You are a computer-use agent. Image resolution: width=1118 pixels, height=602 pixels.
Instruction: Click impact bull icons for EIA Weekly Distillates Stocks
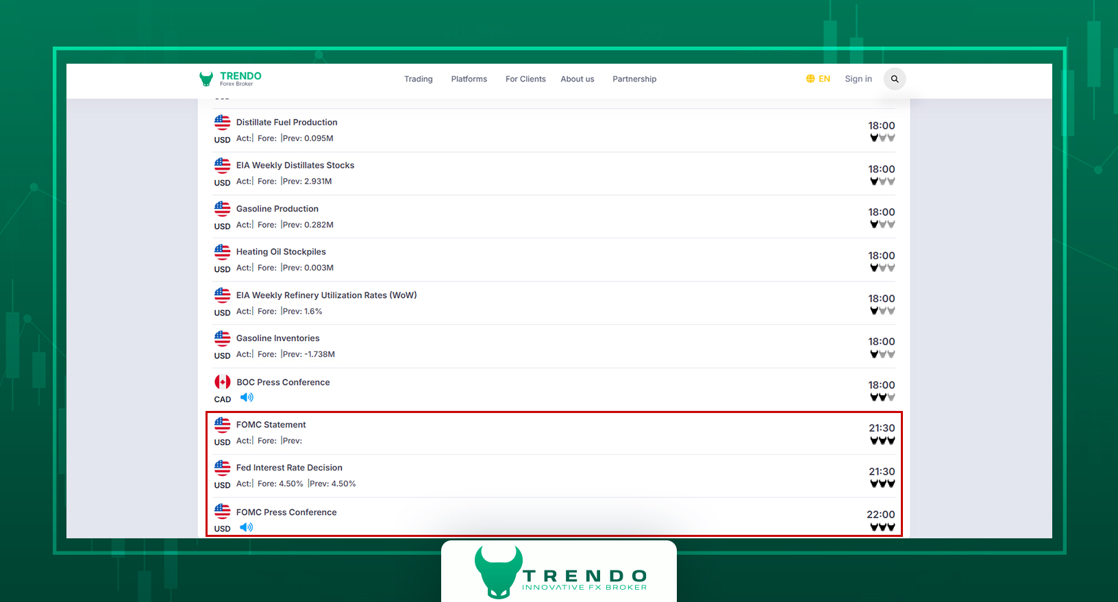pyautogui.click(x=882, y=181)
